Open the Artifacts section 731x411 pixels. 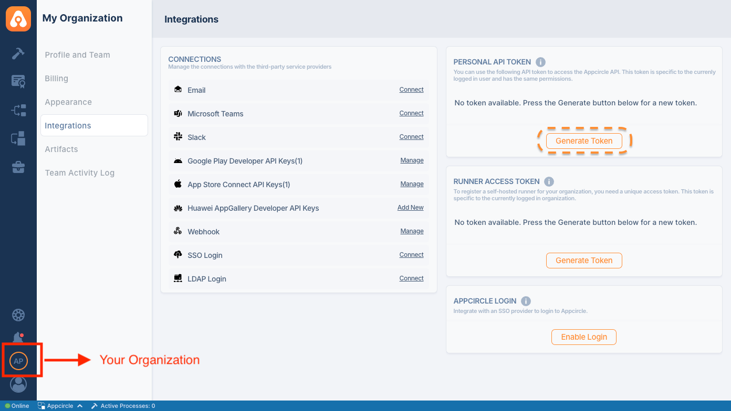61,149
